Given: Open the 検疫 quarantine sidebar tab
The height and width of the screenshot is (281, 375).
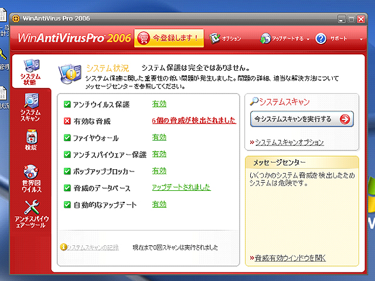Looking at the screenshot, I should coord(31,140).
